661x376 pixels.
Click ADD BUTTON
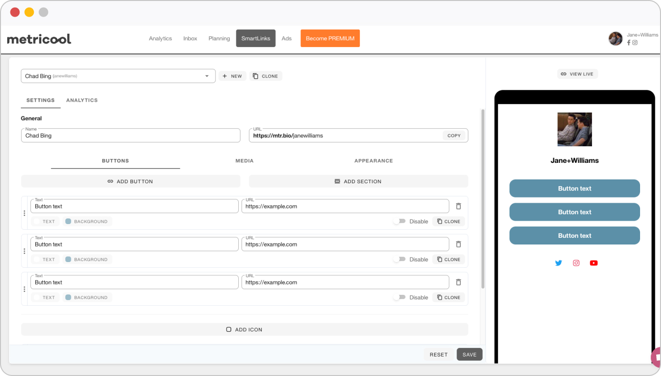pos(131,181)
